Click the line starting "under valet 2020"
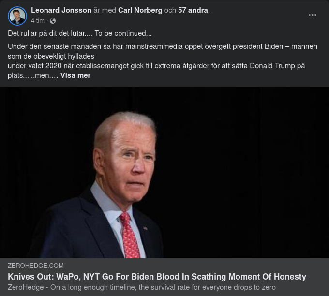This screenshot has width=329, height=296. point(156,66)
